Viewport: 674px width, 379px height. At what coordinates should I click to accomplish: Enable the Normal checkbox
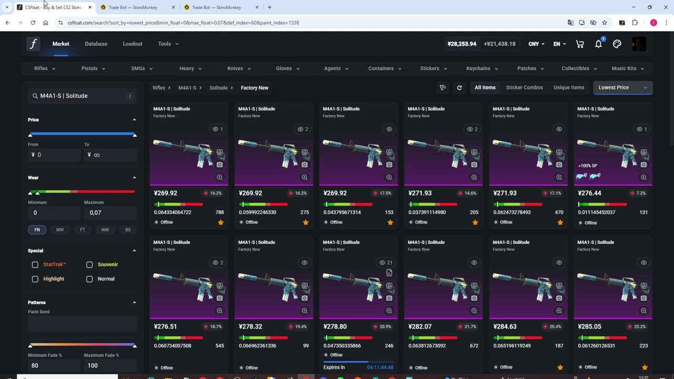pyautogui.click(x=90, y=279)
